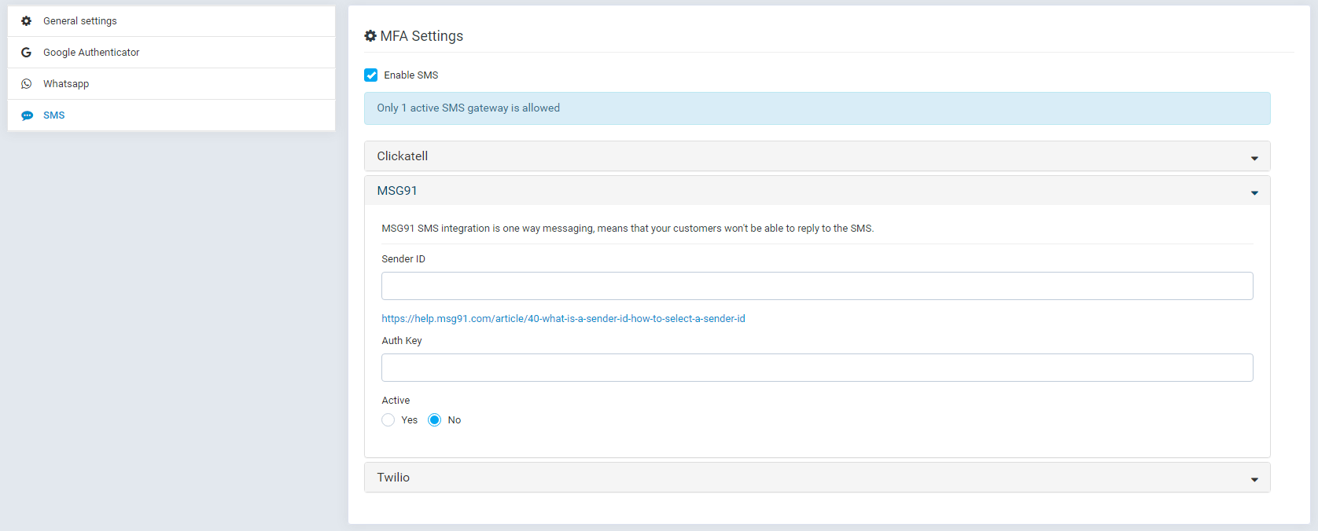Screen dimensions: 1318x531
Task: Click the Auth Key input field
Action: [817, 368]
